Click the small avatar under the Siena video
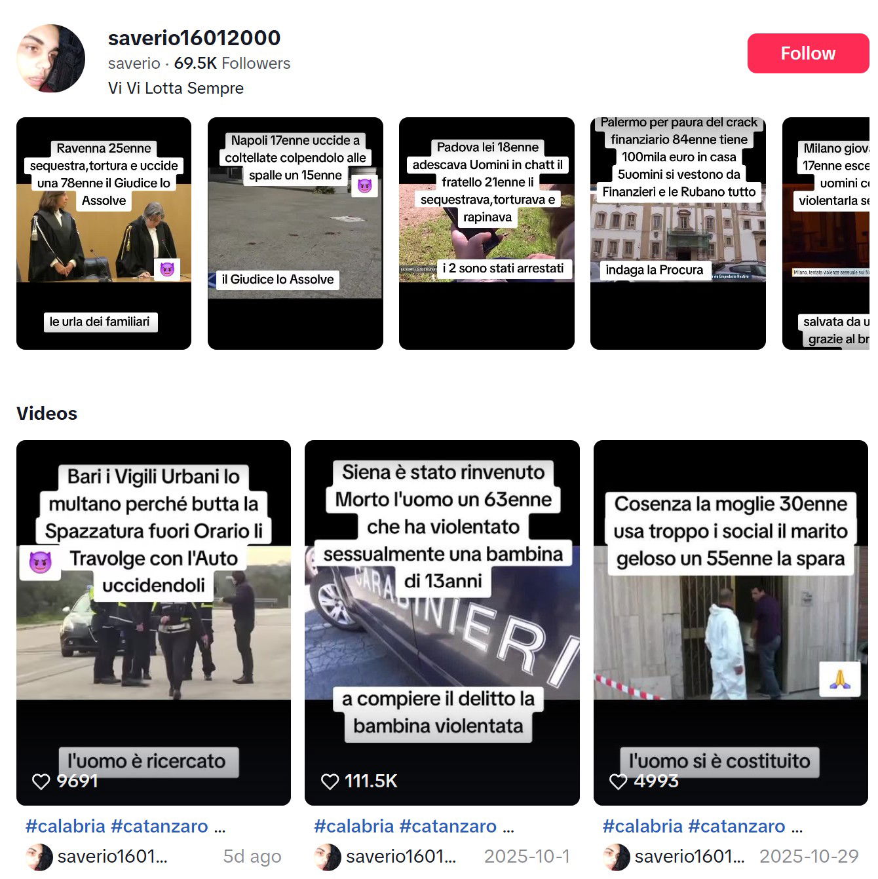This screenshot has width=878, height=879. 328,857
